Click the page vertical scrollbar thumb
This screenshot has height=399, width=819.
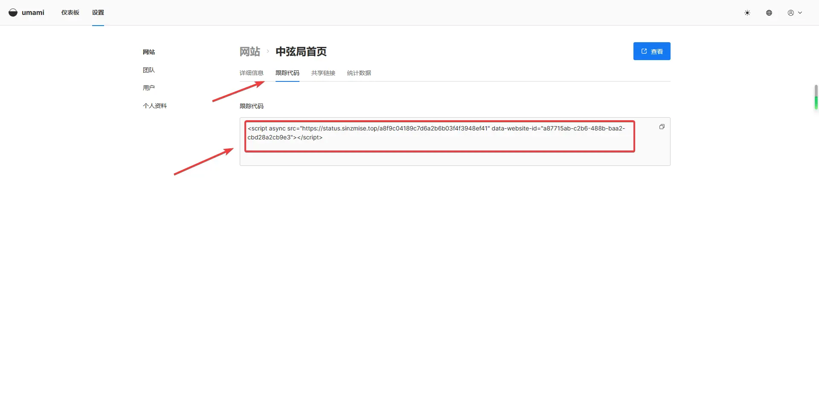816,97
